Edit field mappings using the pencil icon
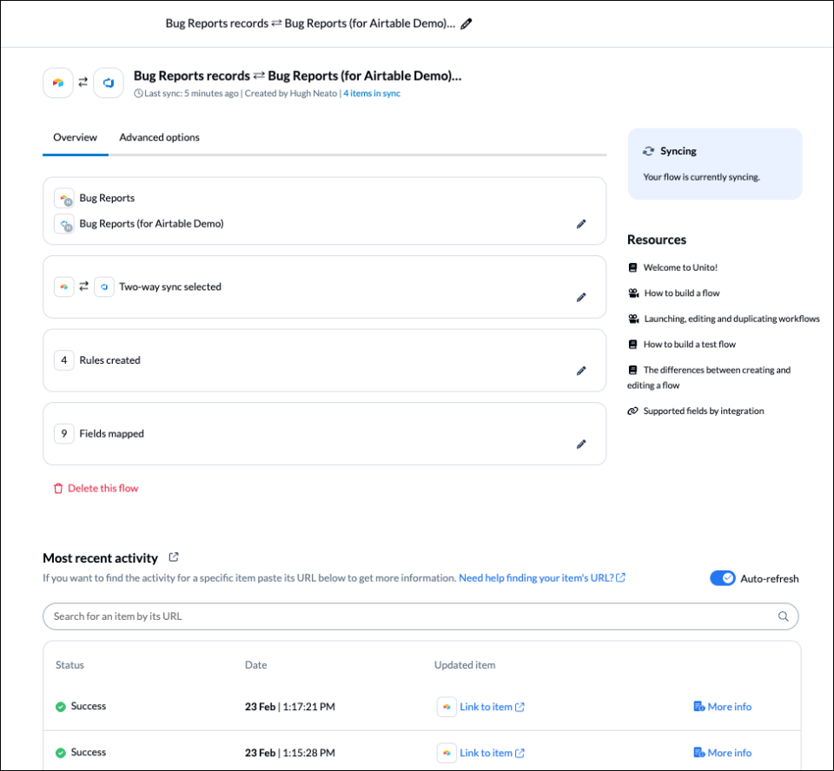Image resolution: width=834 pixels, height=771 pixels. click(x=581, y=444)
